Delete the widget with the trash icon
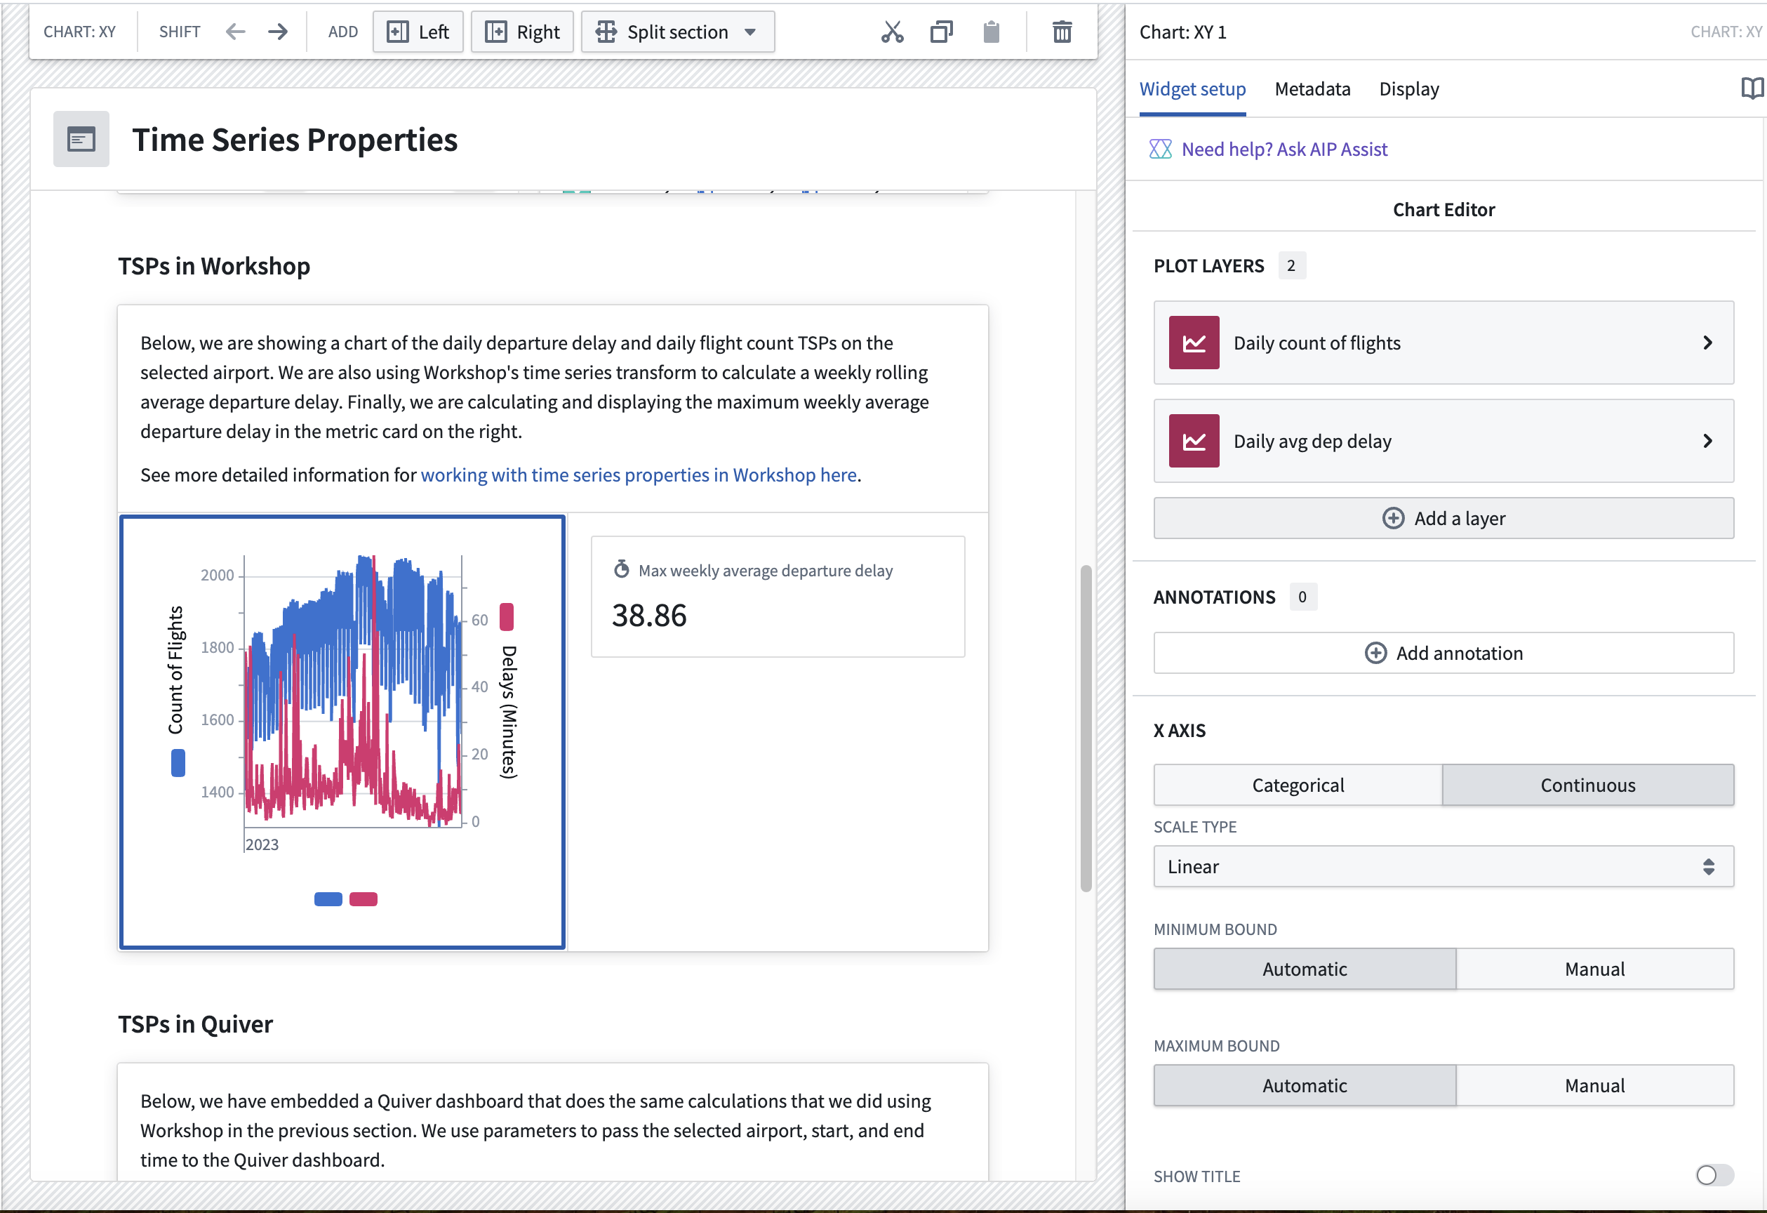The image size is (1767, 1213). pos(1062,32)
